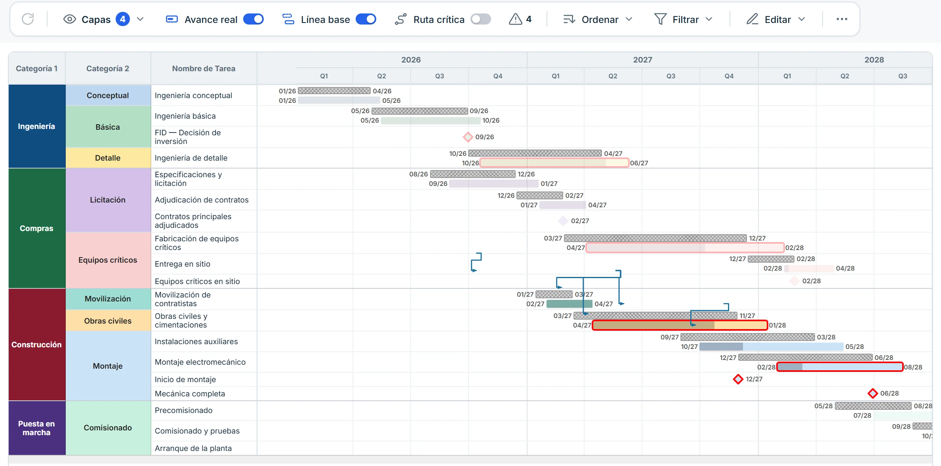The image size is (941, 466).
Task: Click the Línea base icon
Action: tap(288, 19)
